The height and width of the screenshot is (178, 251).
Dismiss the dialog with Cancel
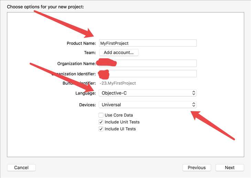tap(21, 168)
